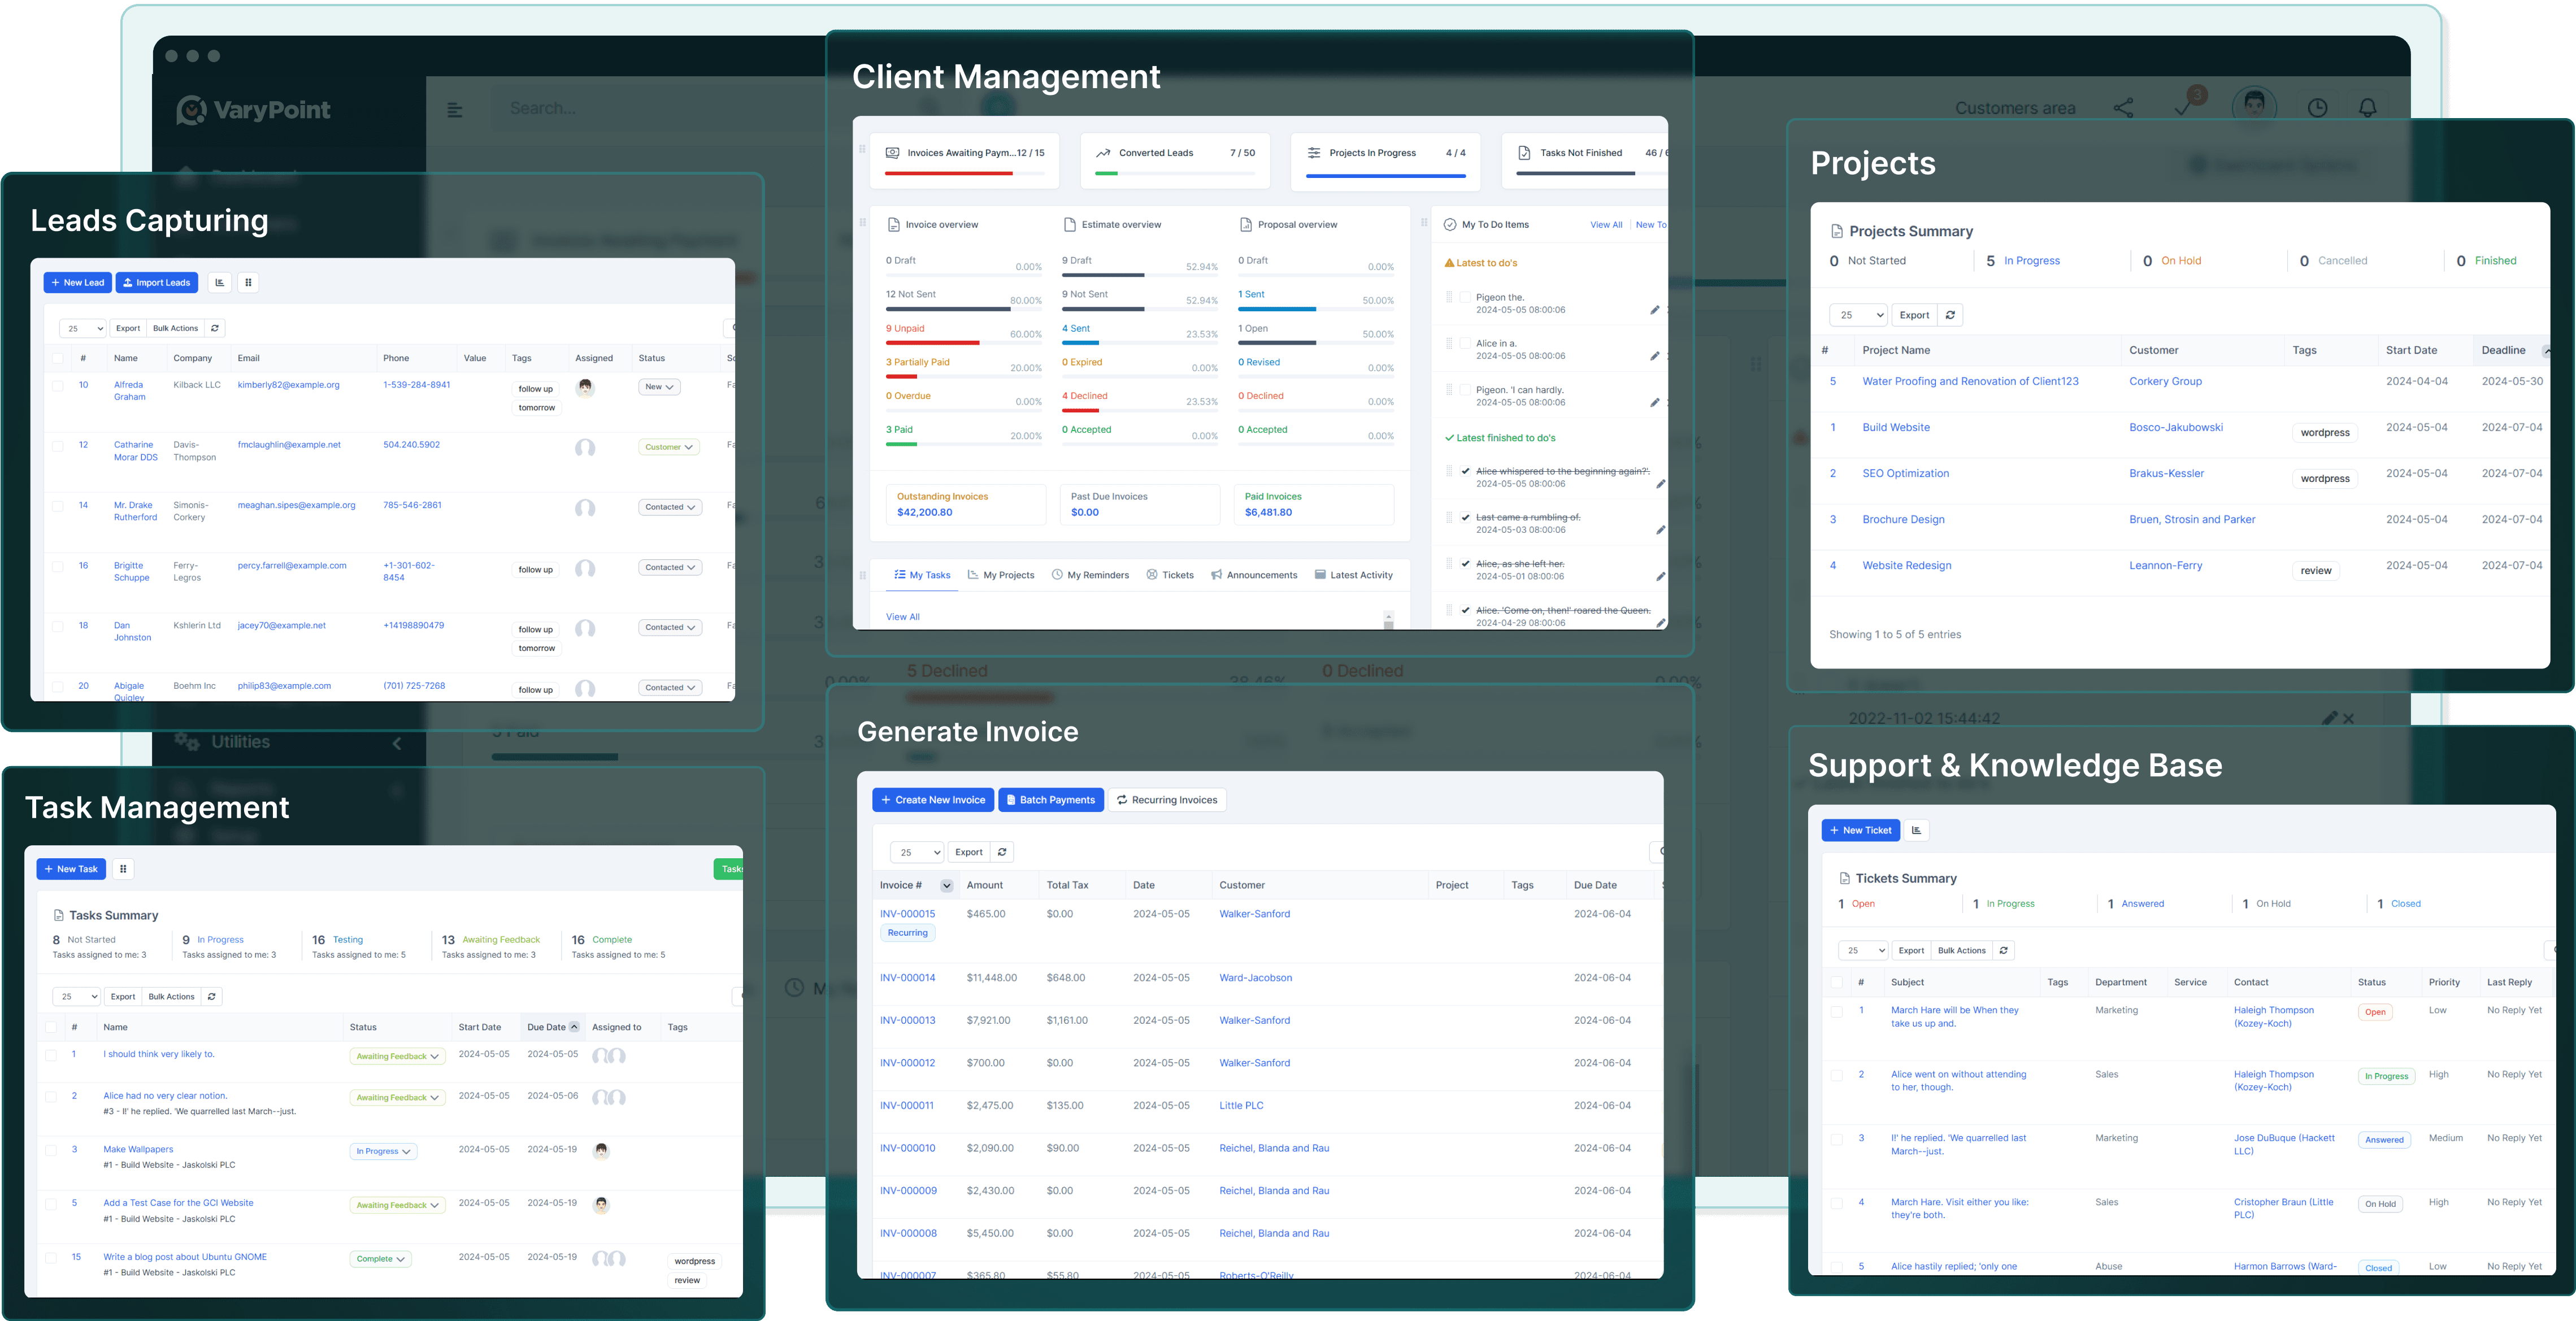Click the grid icon beside New Task
Image resolution: width=2576 pixels, height=1321 pixels.
pos(123,869)
